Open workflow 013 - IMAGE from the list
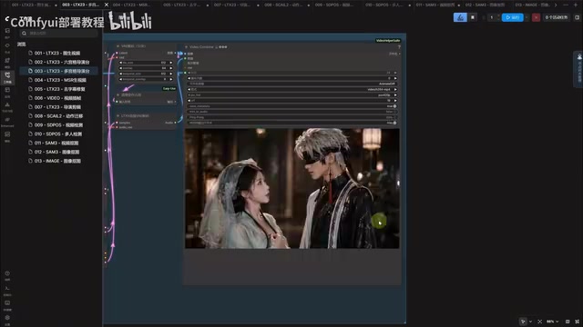 (59, 161)
